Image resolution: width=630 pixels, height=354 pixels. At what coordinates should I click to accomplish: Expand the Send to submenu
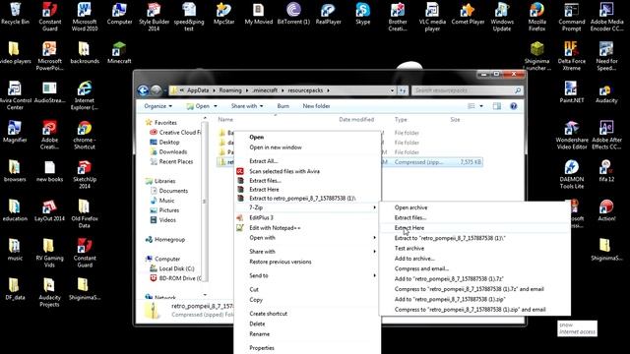308,275
